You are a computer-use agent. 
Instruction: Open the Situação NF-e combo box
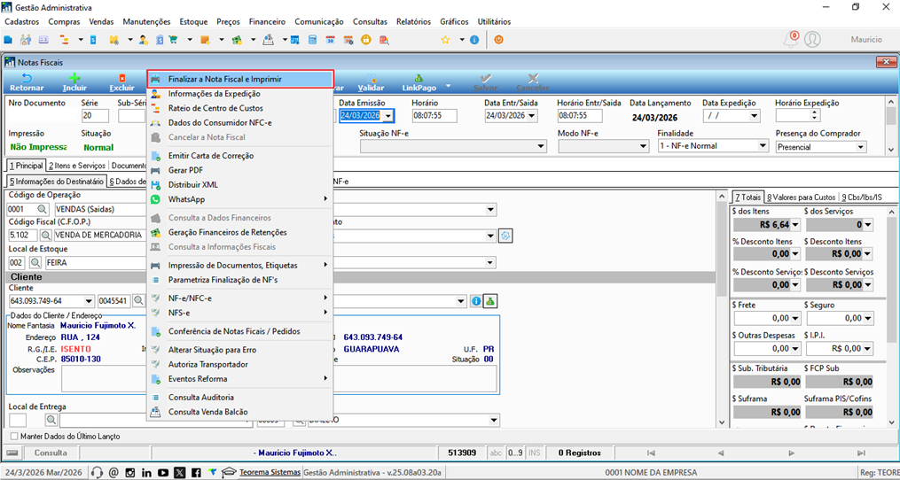tap(453, 147)
